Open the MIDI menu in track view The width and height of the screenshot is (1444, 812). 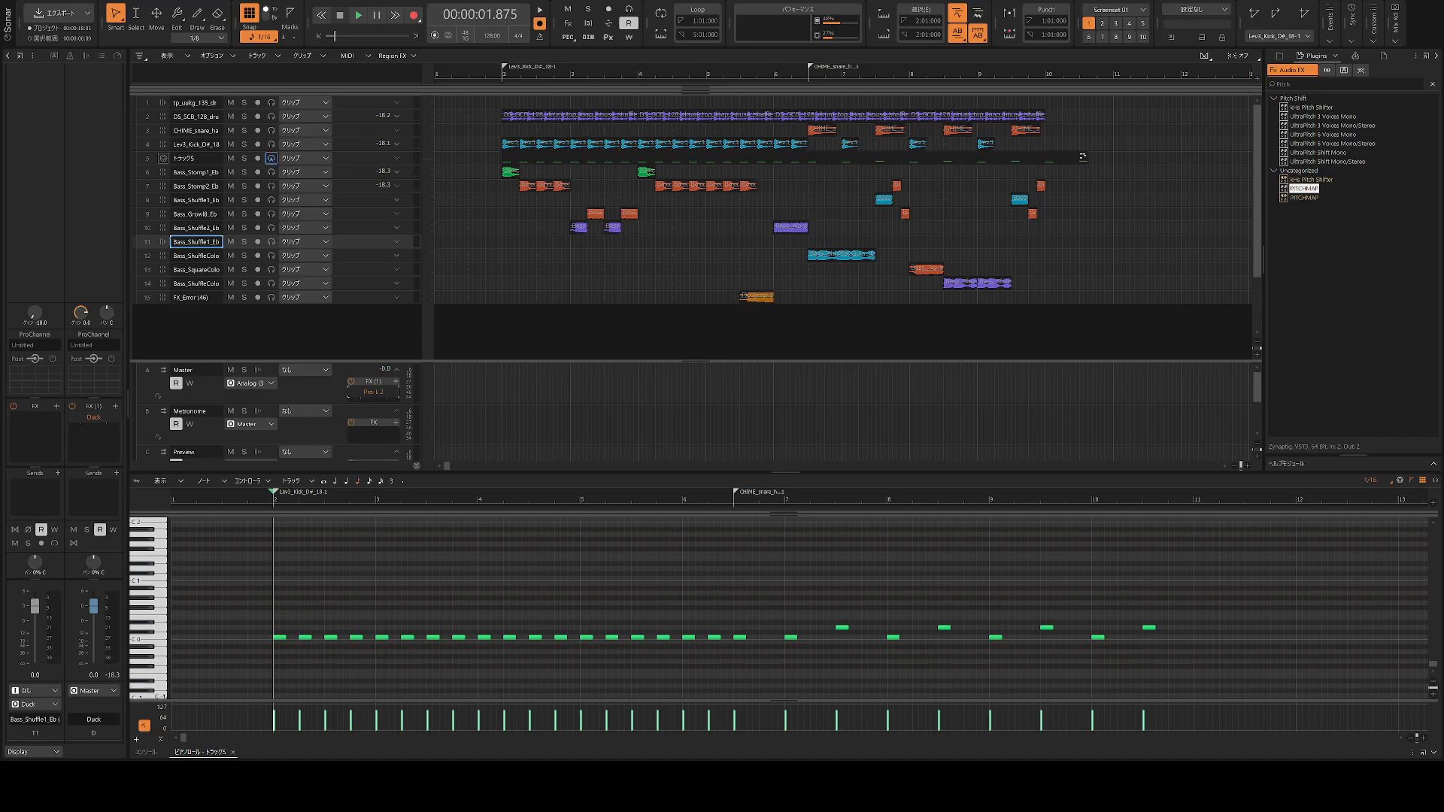point(347,56)
